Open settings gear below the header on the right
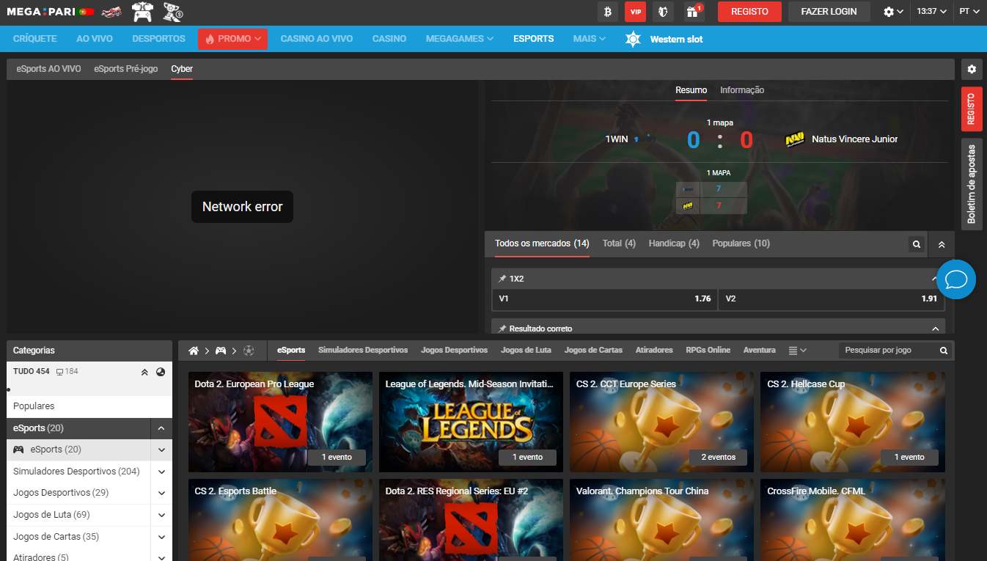Viewport: 987px width, 561px height. point(972,69)
